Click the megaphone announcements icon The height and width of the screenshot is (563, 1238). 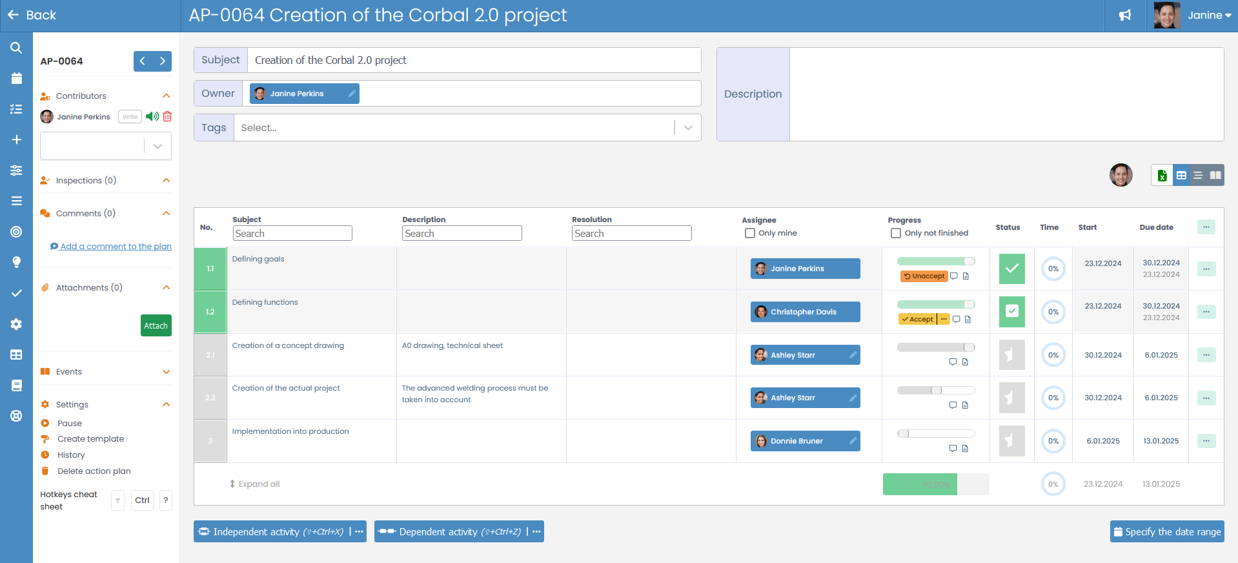pos(1125,15)
